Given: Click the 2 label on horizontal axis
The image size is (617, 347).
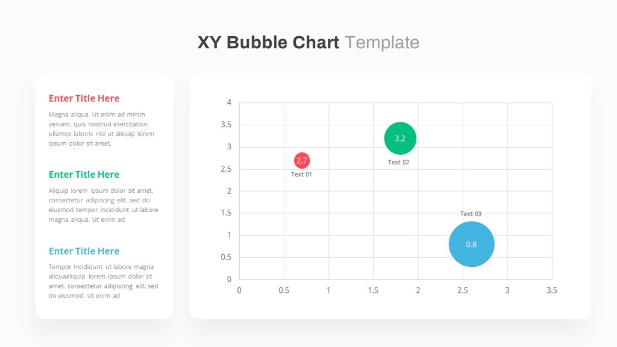Looking at the screenshot, I should tap(418, 290).
